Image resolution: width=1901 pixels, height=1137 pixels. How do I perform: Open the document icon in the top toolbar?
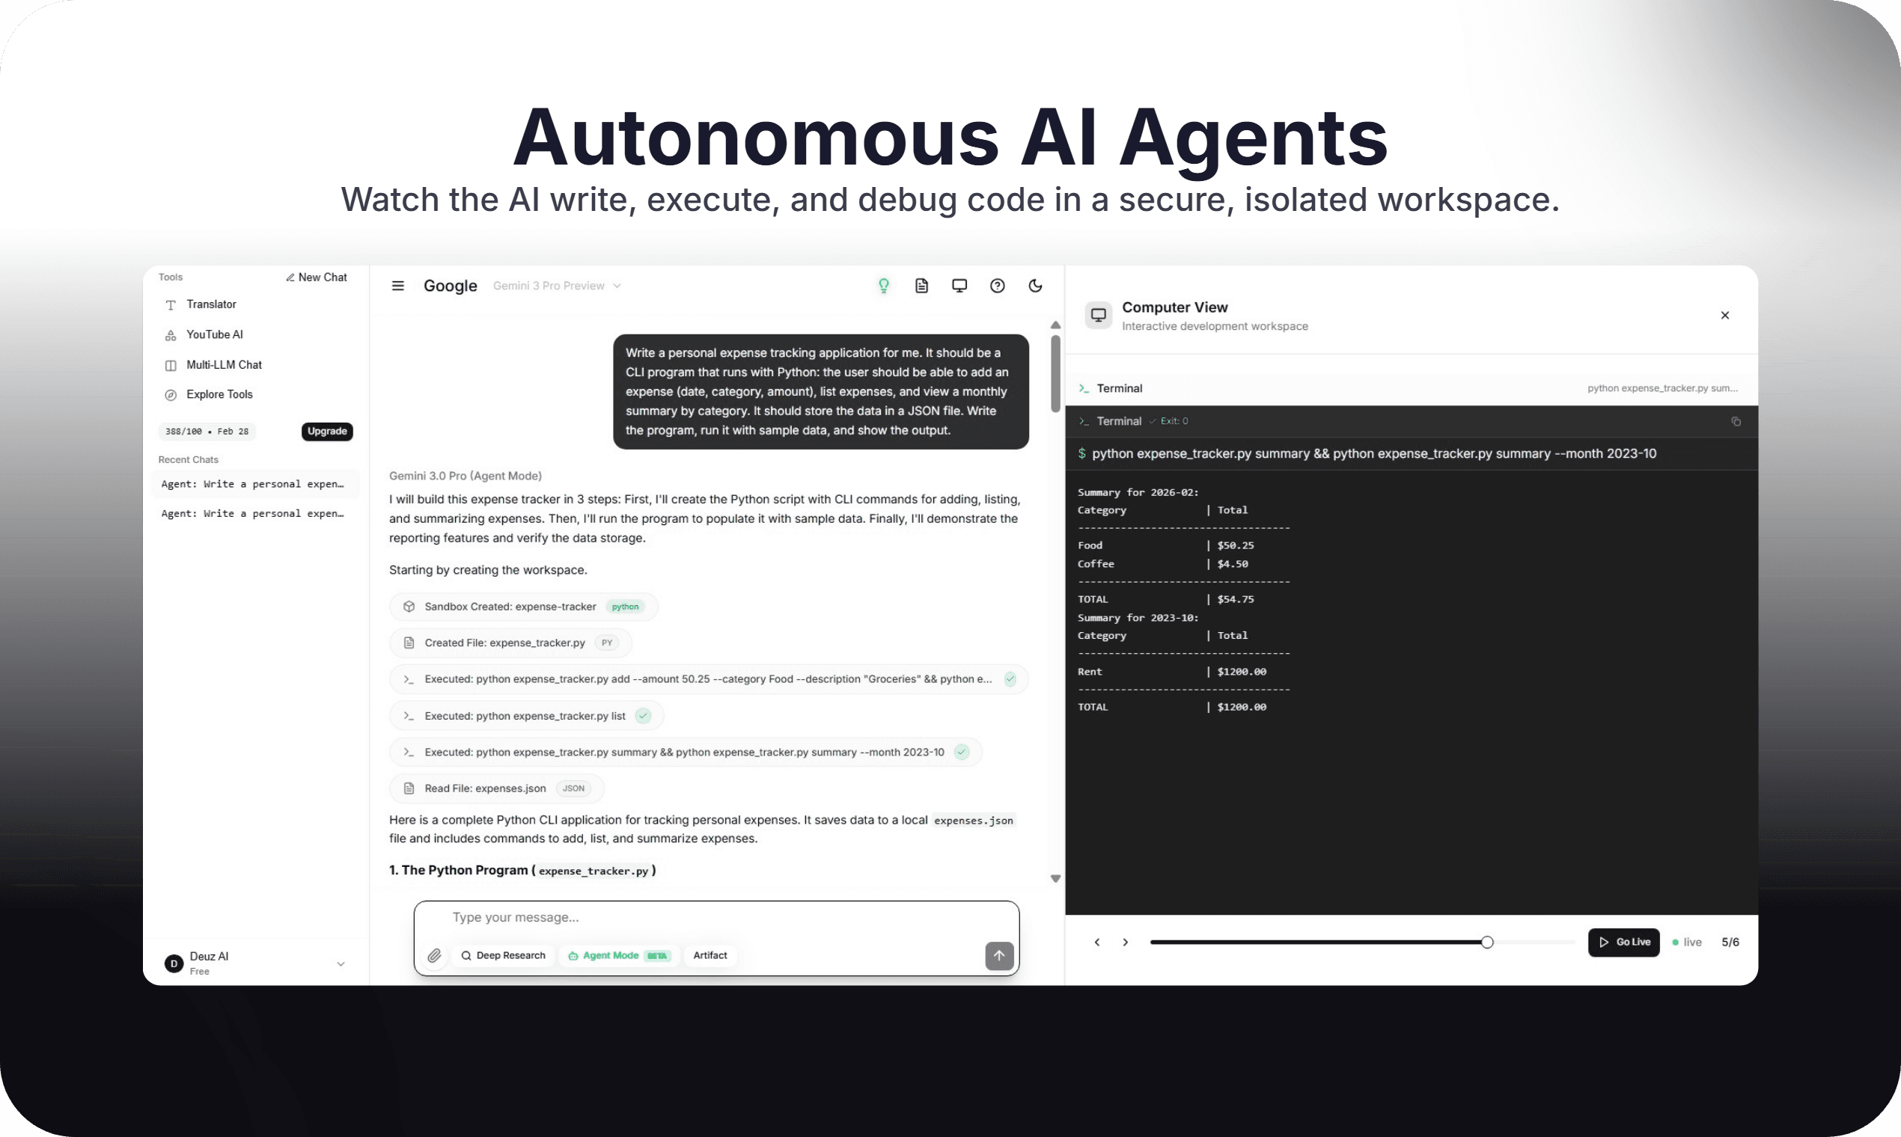click(x=921, y=285)
